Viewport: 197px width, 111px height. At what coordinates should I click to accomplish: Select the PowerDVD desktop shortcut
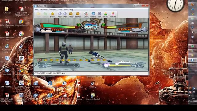point(36,84)
